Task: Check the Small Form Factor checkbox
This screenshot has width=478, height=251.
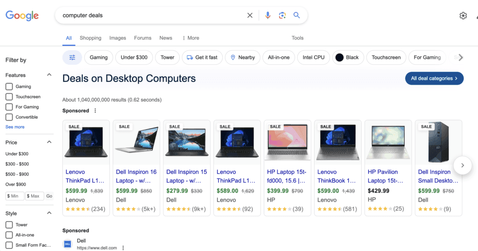Action: [x=9, y=245]
